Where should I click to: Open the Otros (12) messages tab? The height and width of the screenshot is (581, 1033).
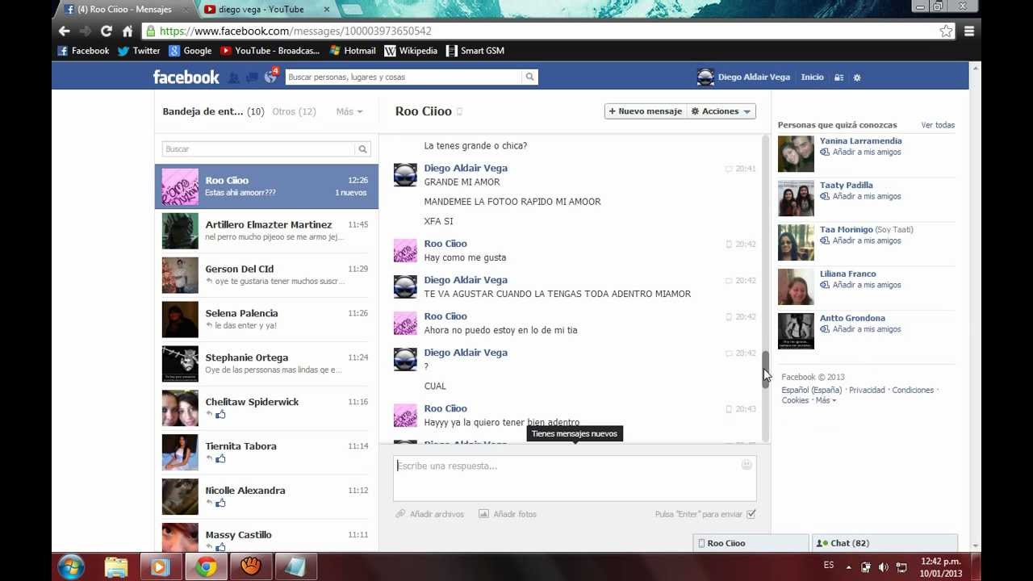294,111
